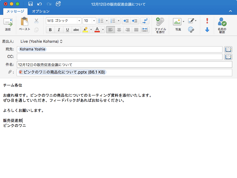The width and height of the screenshot is (237, 178).
Task: Switch to the メッセージ tab
Action: pos(15,11)
